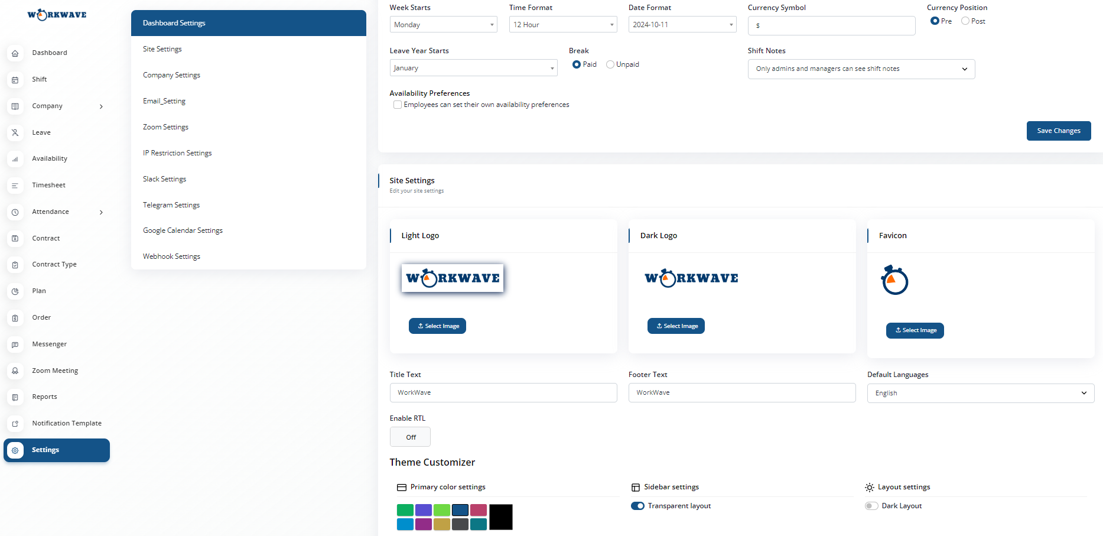Screen dimensions: 1103x536
Task: Click the Zoom Meeting icon in sidebar
Action: click(15, 371)
